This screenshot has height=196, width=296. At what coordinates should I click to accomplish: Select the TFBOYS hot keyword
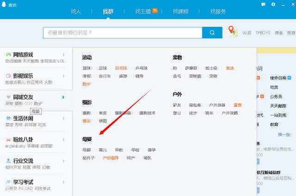coord(263,33)
